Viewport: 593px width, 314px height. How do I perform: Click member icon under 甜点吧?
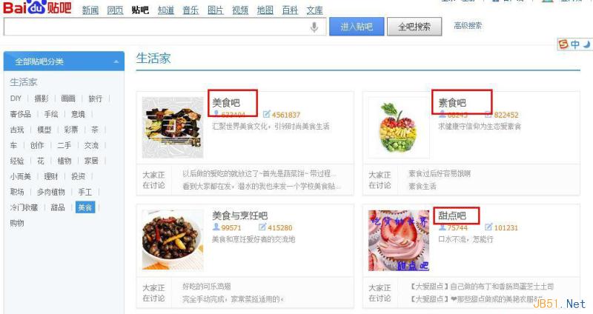coord(442,227)
